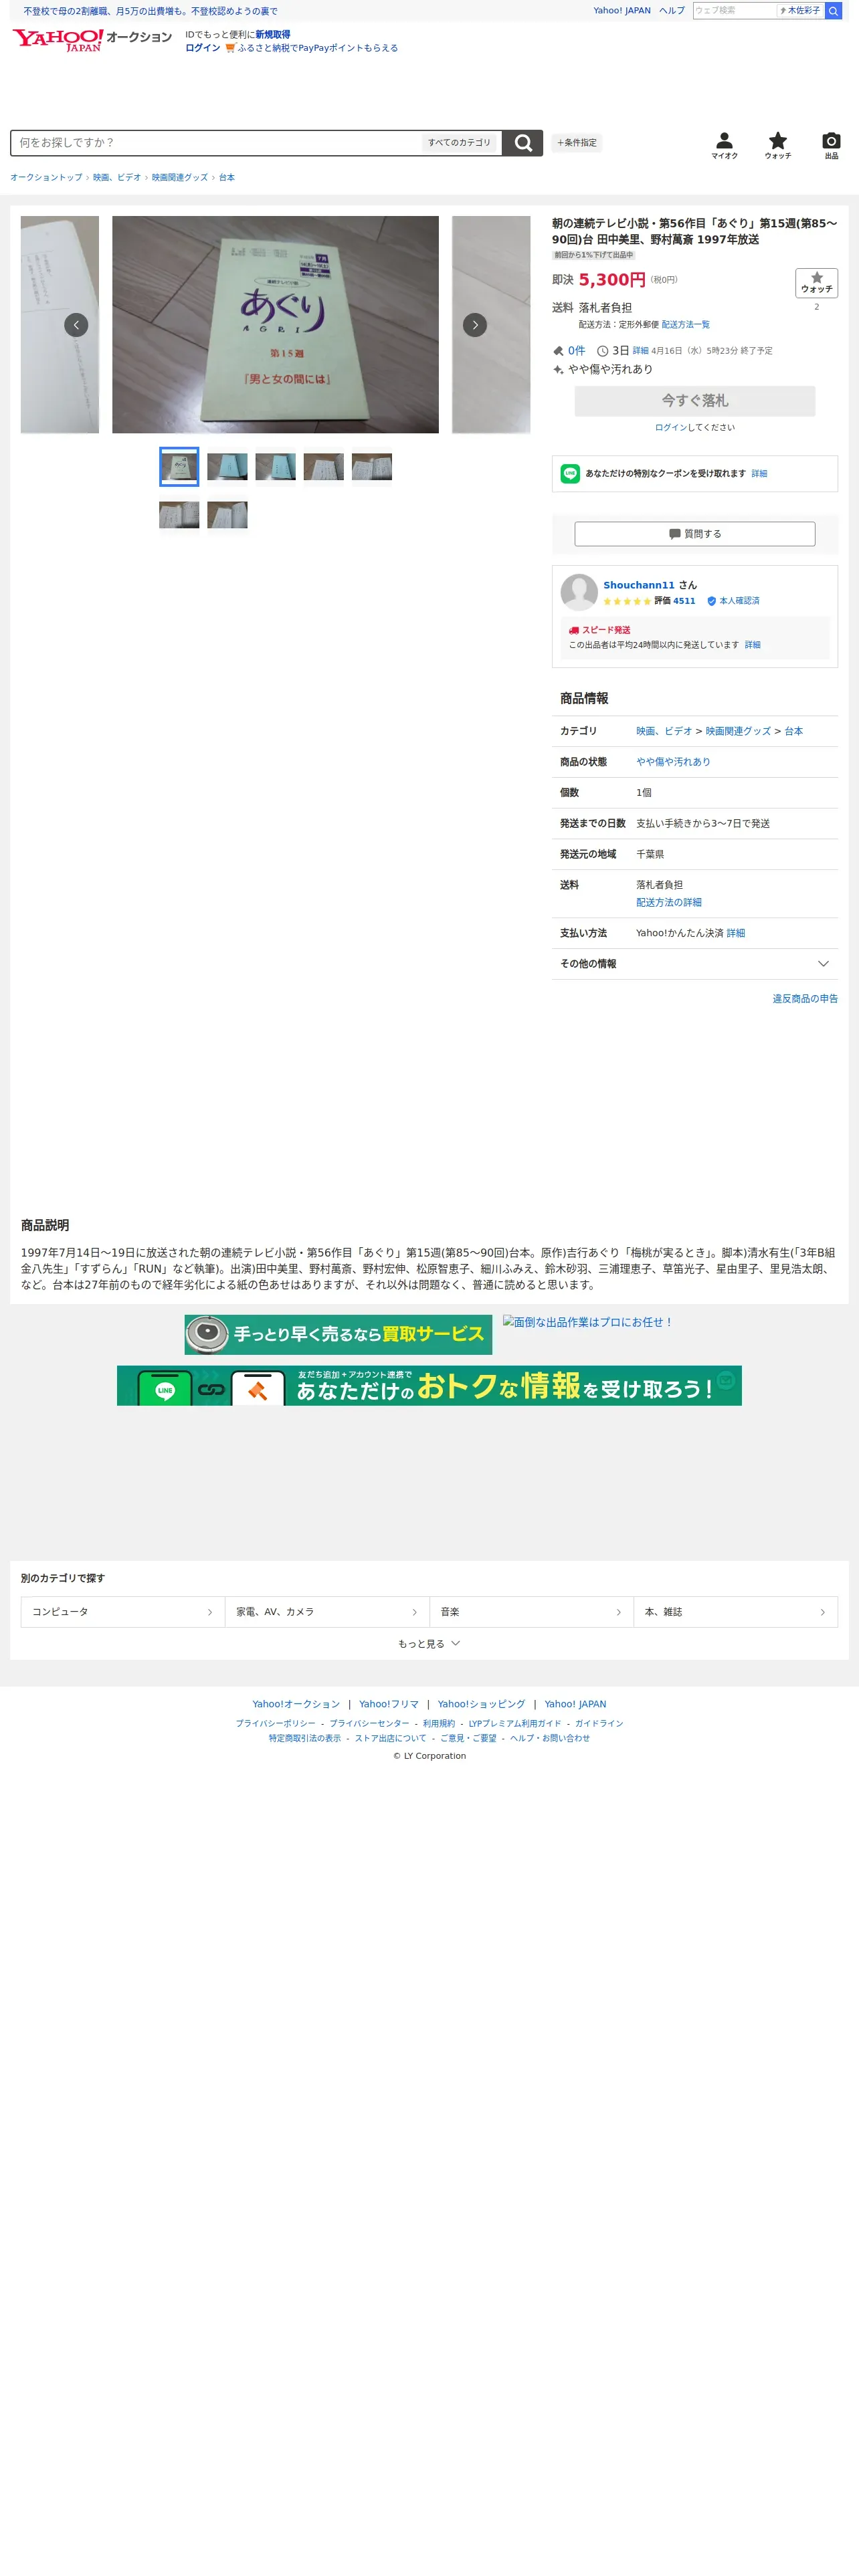Focus the ウェブ検索 input field
Viewport: 859px width, 2576px height.
(x=735, y=10)
